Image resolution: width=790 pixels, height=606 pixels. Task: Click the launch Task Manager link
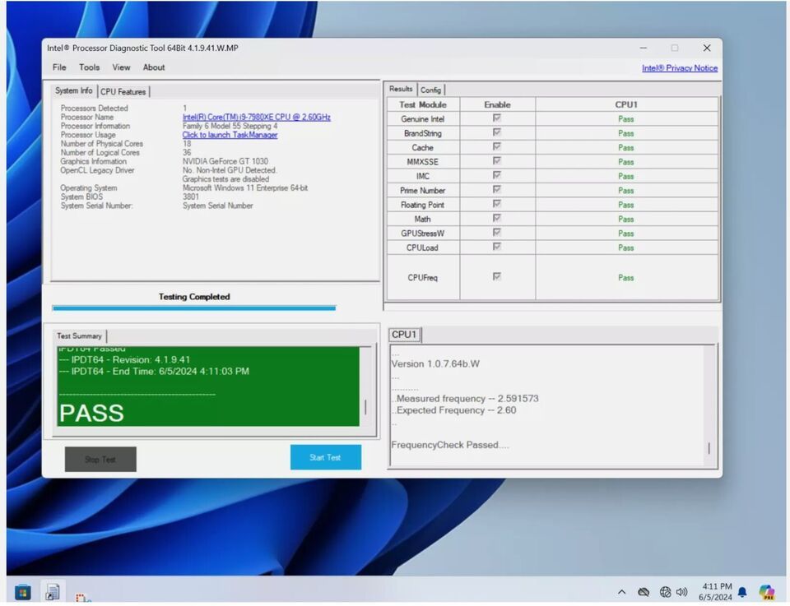(230, 135)
